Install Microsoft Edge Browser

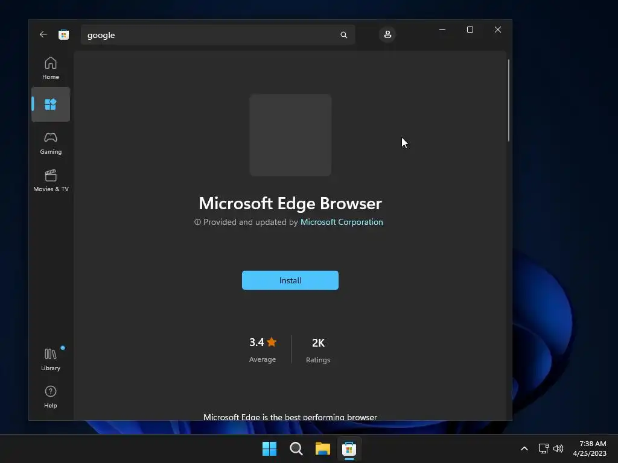(290, 280)
